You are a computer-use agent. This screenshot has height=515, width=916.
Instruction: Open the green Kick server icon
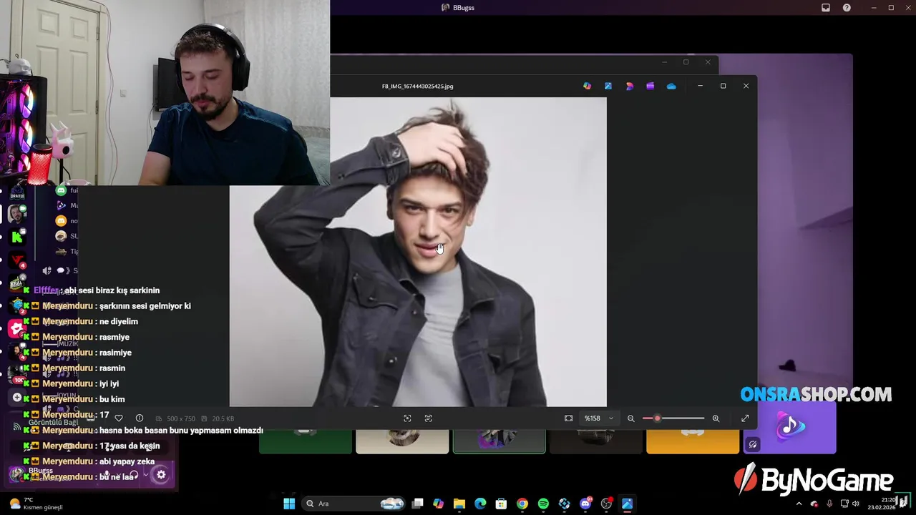click(17, 237)
